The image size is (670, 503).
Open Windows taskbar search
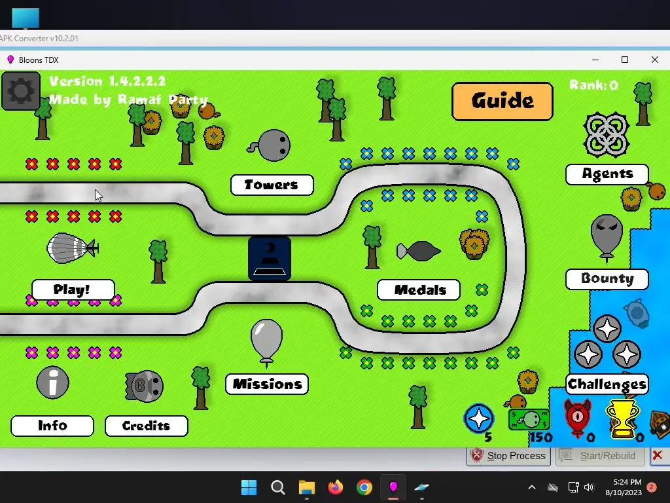tap(277, 487)
